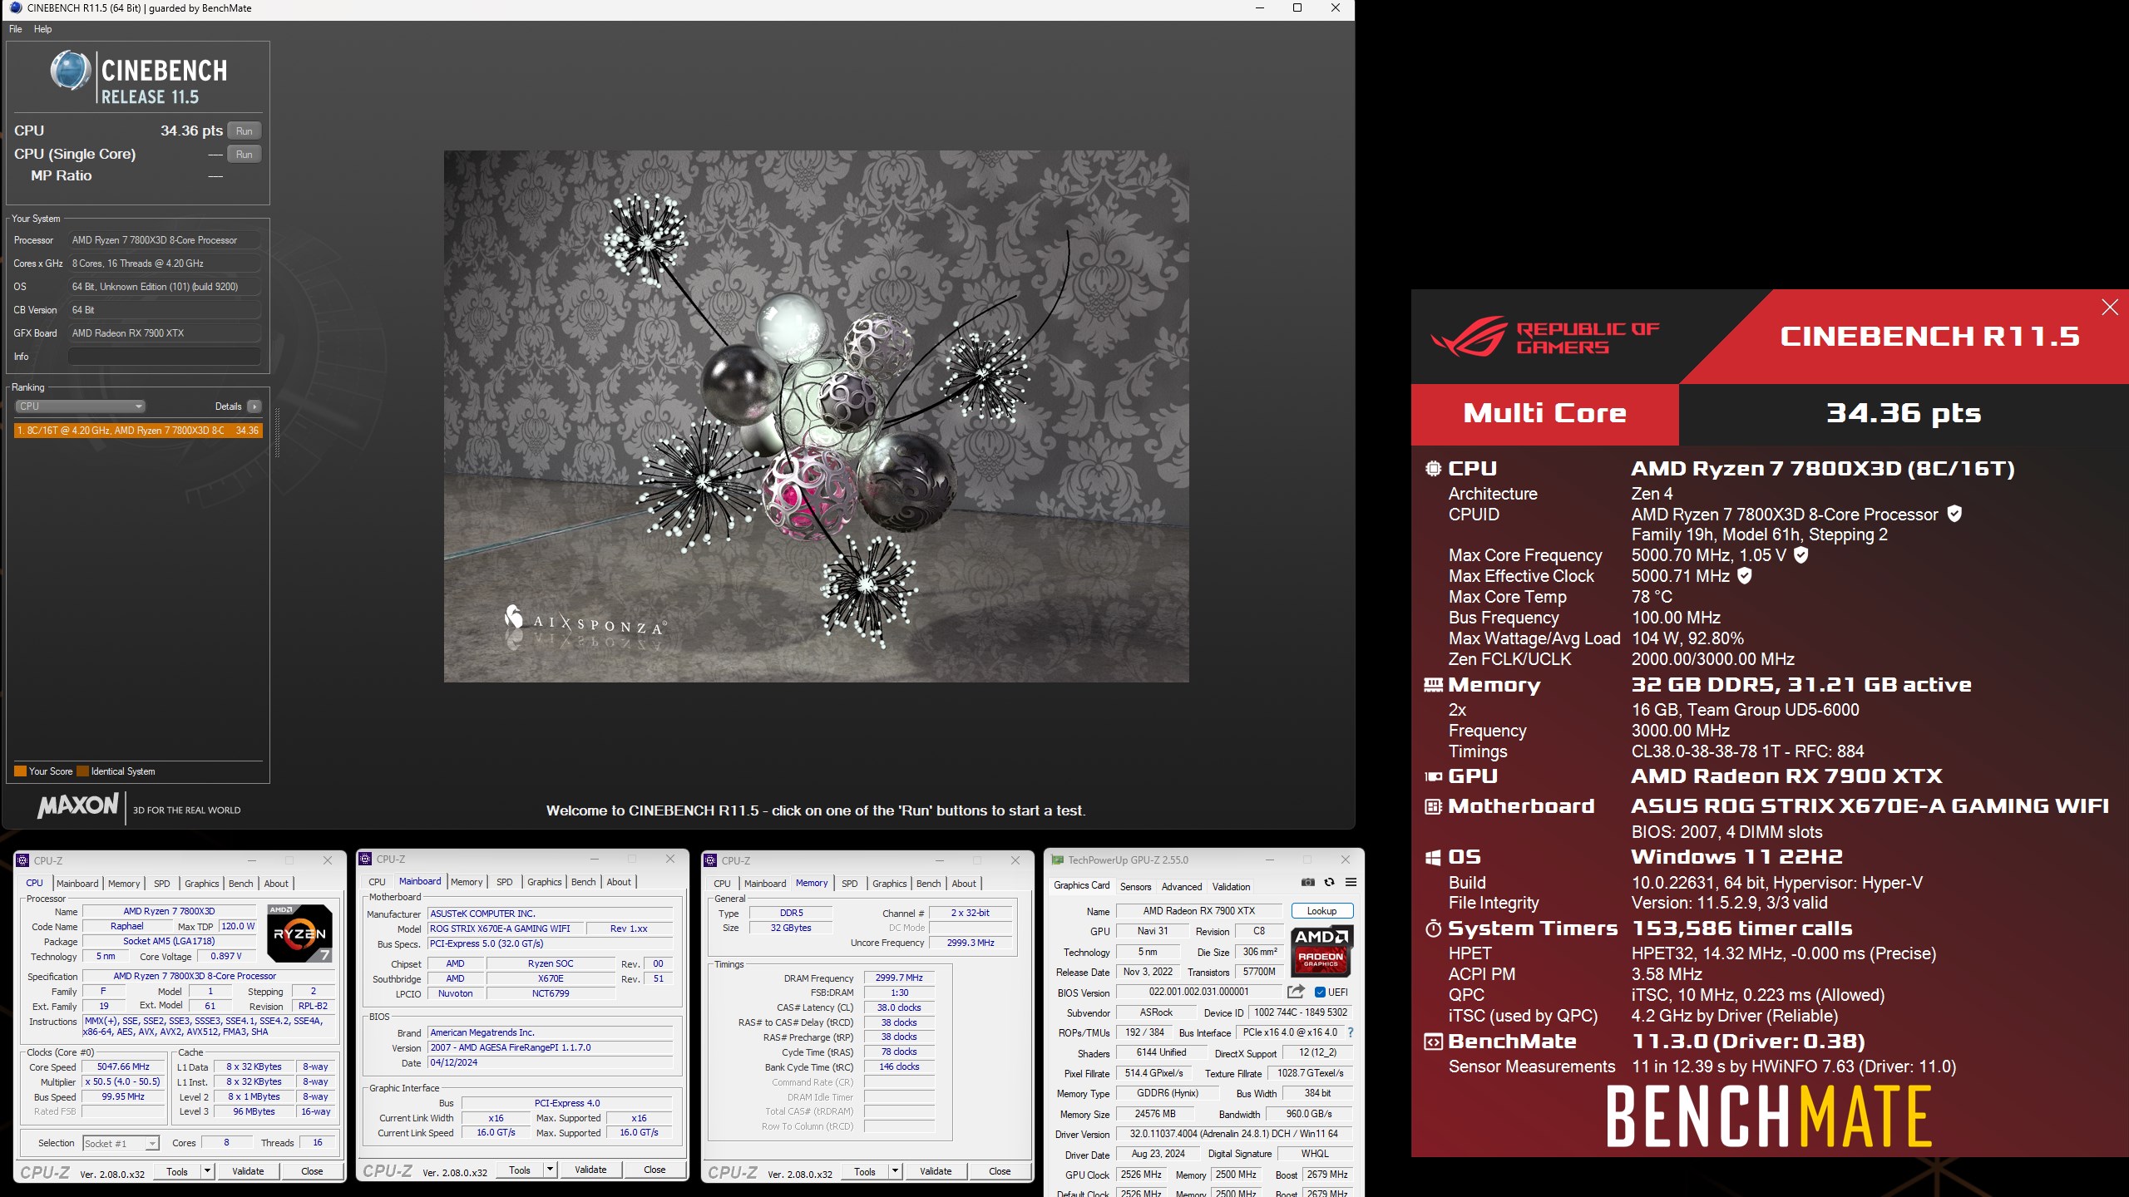Click the Cinebench sphere logo
This screenshot has height=1197, width=2129.
click(x=71, y=71)
